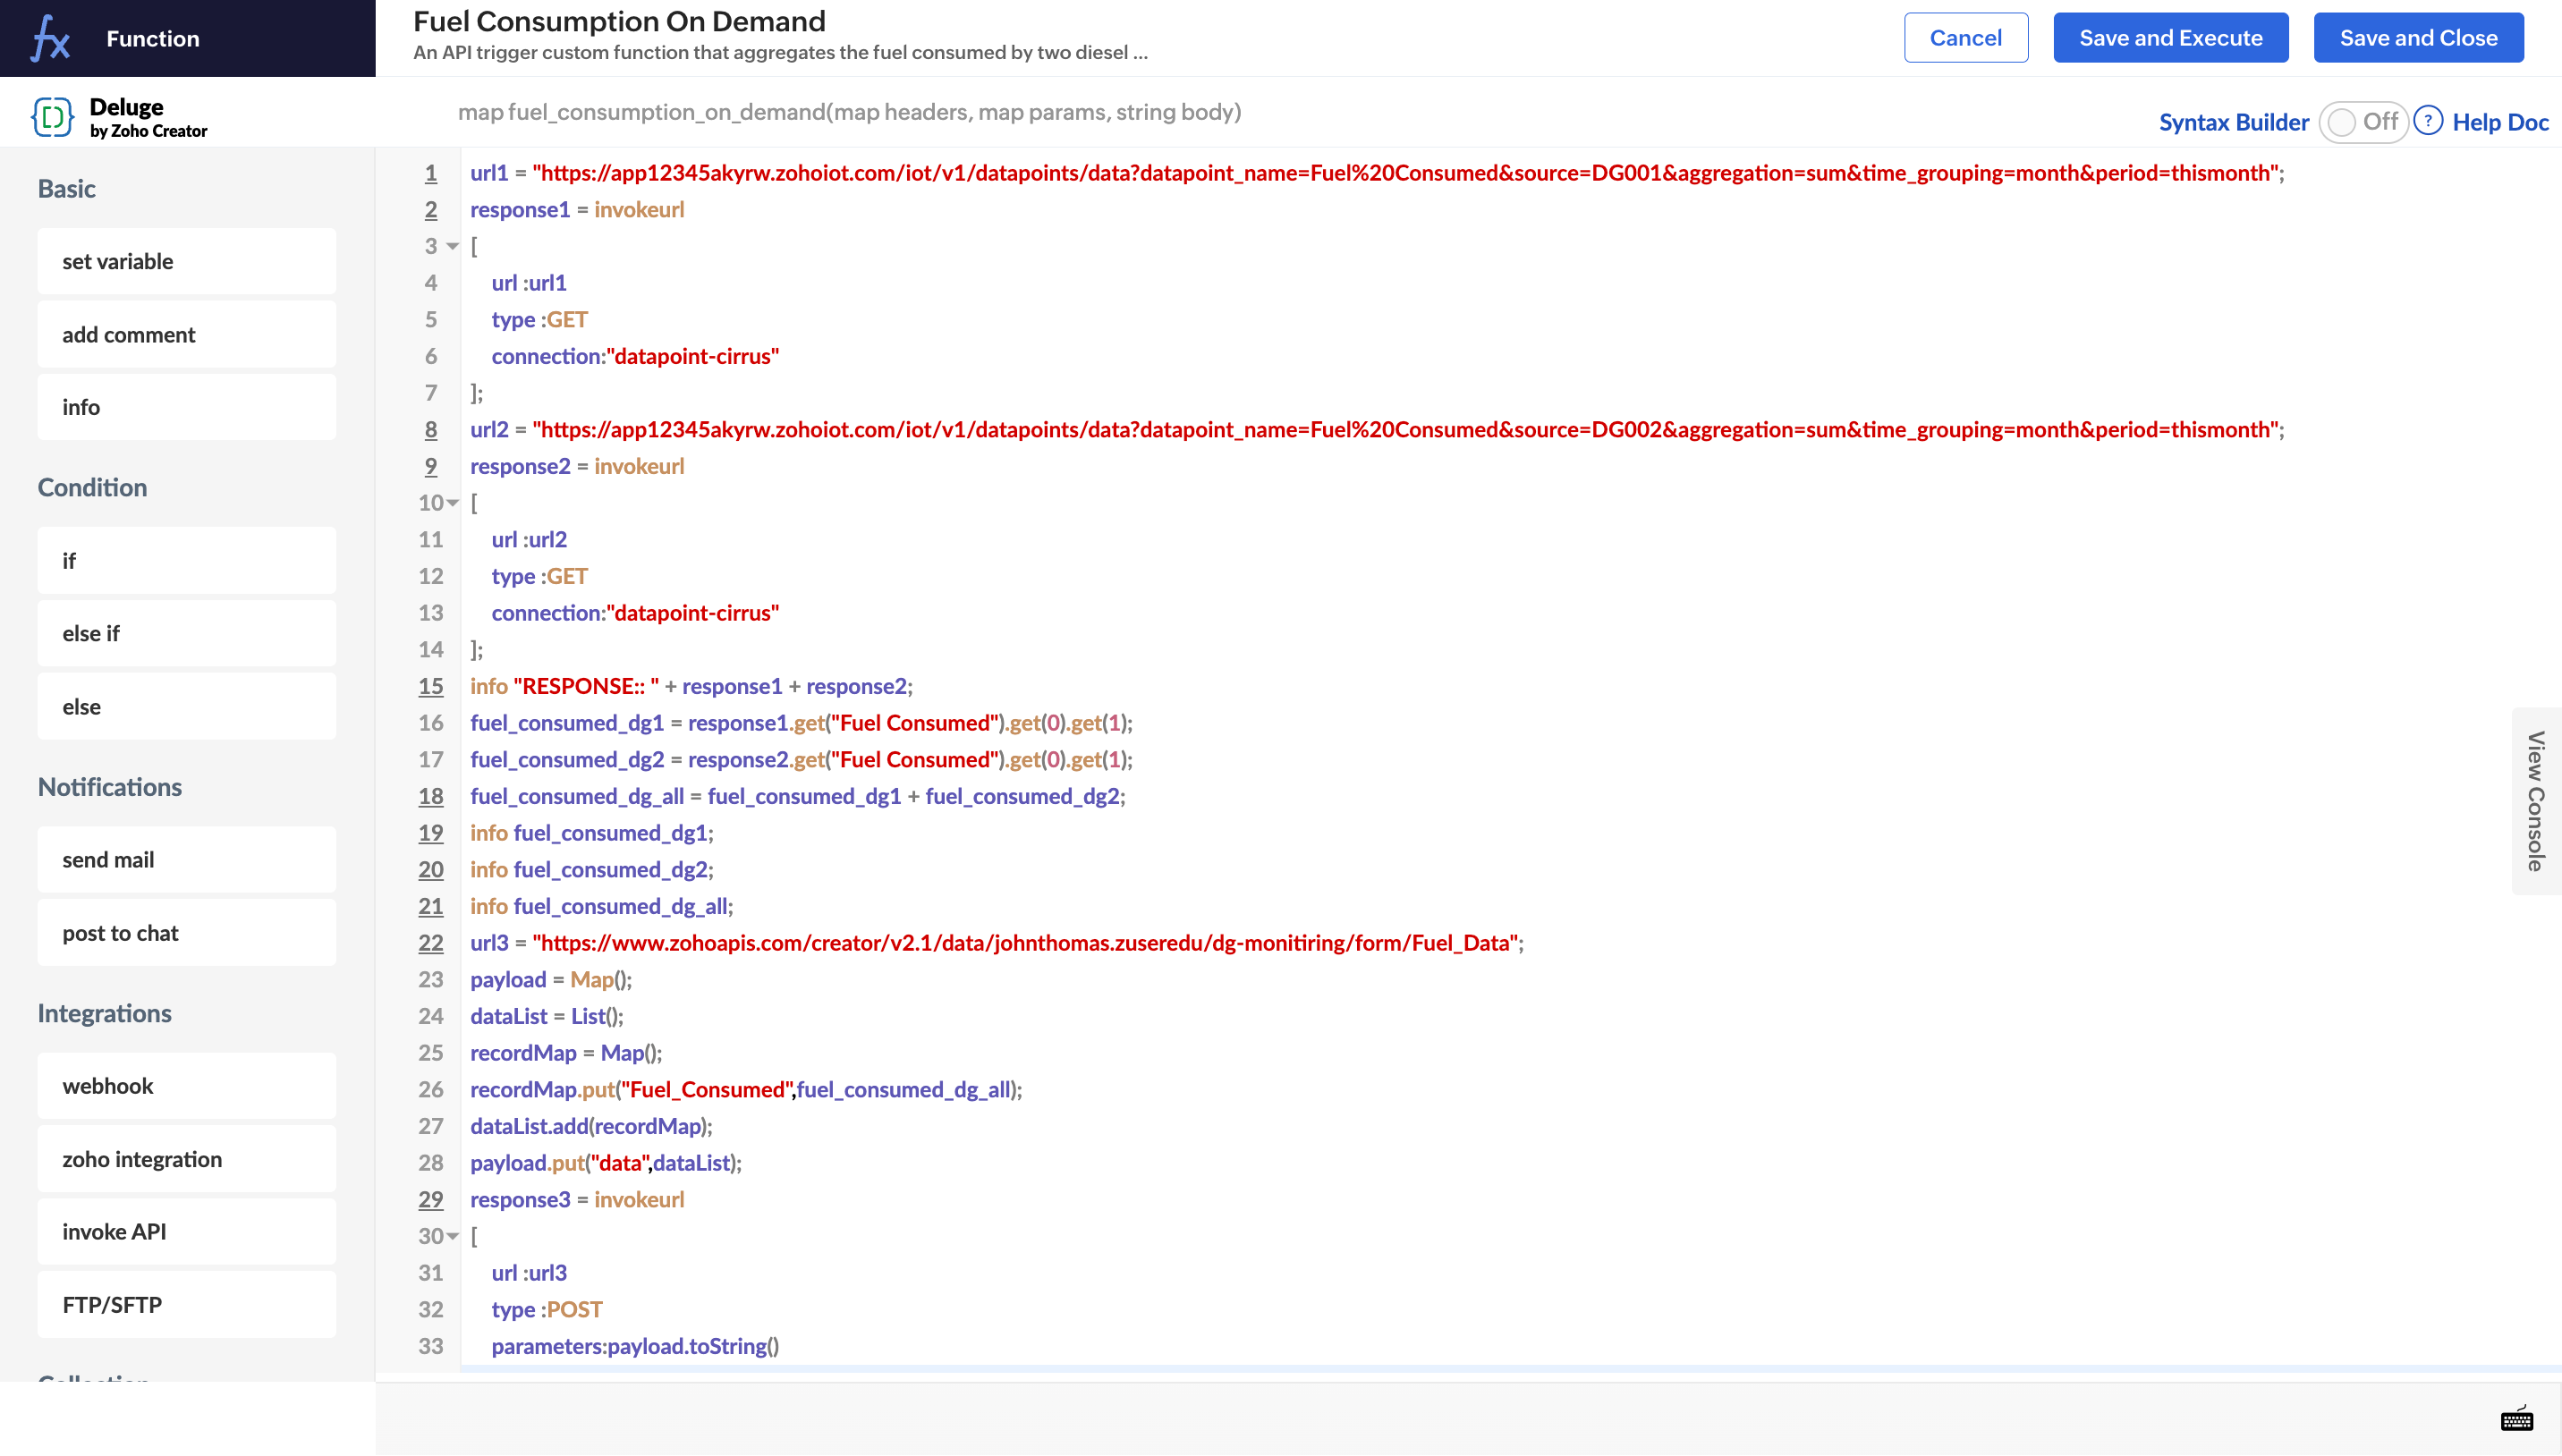Screen dimensions: 2562x1456
Task: Click Save and Execute
Action: [2170, 38]
